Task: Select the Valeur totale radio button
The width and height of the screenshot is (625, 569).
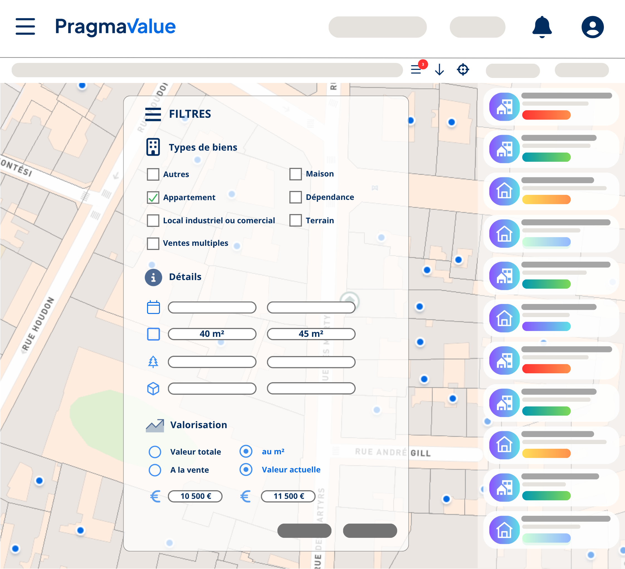Action: pos(155,452)
